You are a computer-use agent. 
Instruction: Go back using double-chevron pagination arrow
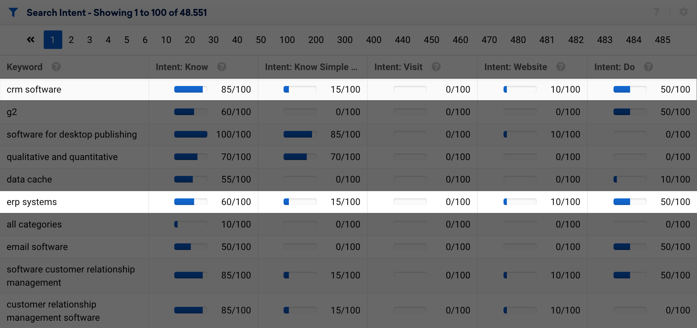pyautogui.click(x=30, y=40)
